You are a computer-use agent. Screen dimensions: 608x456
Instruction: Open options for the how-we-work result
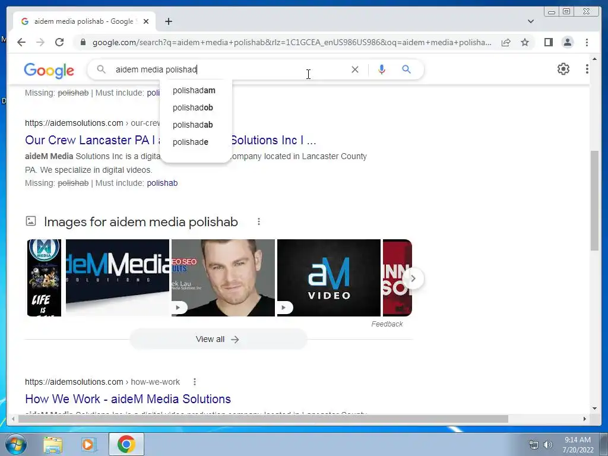coord(195,382)
